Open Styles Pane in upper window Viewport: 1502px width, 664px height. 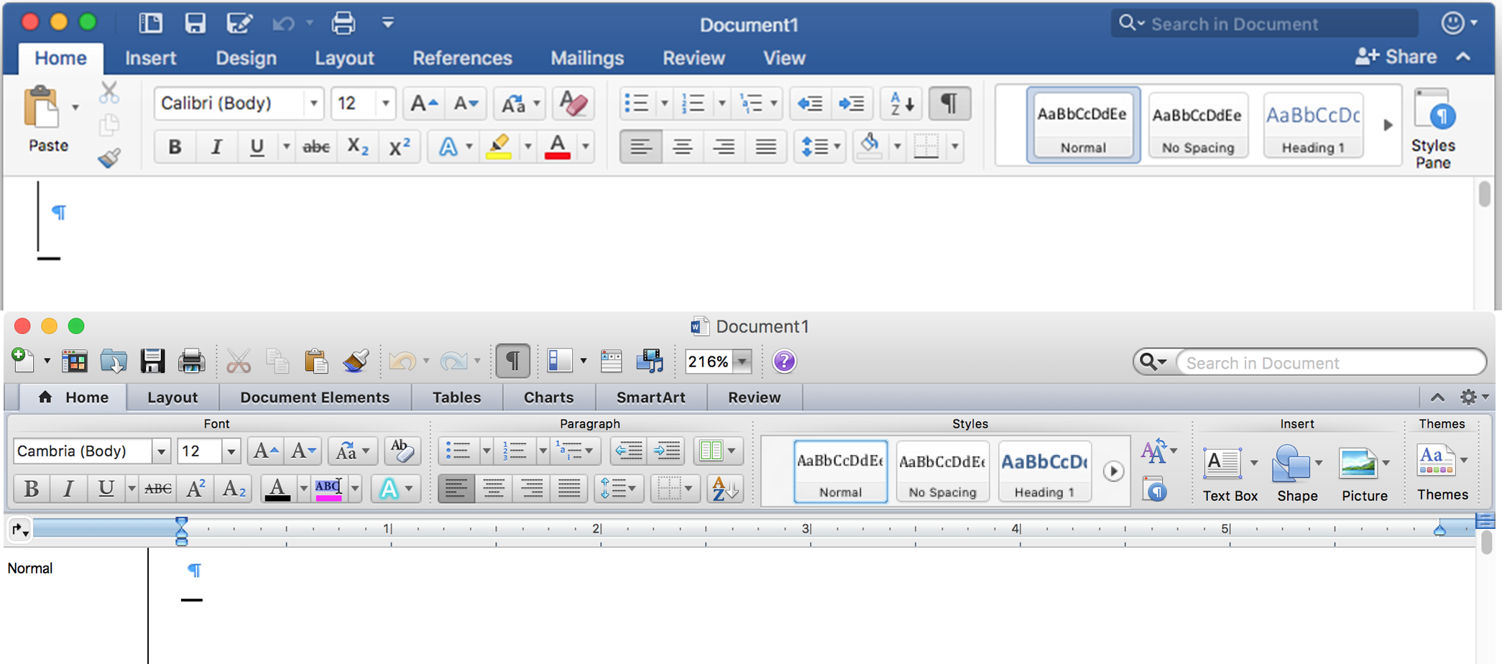[1433, 129]
